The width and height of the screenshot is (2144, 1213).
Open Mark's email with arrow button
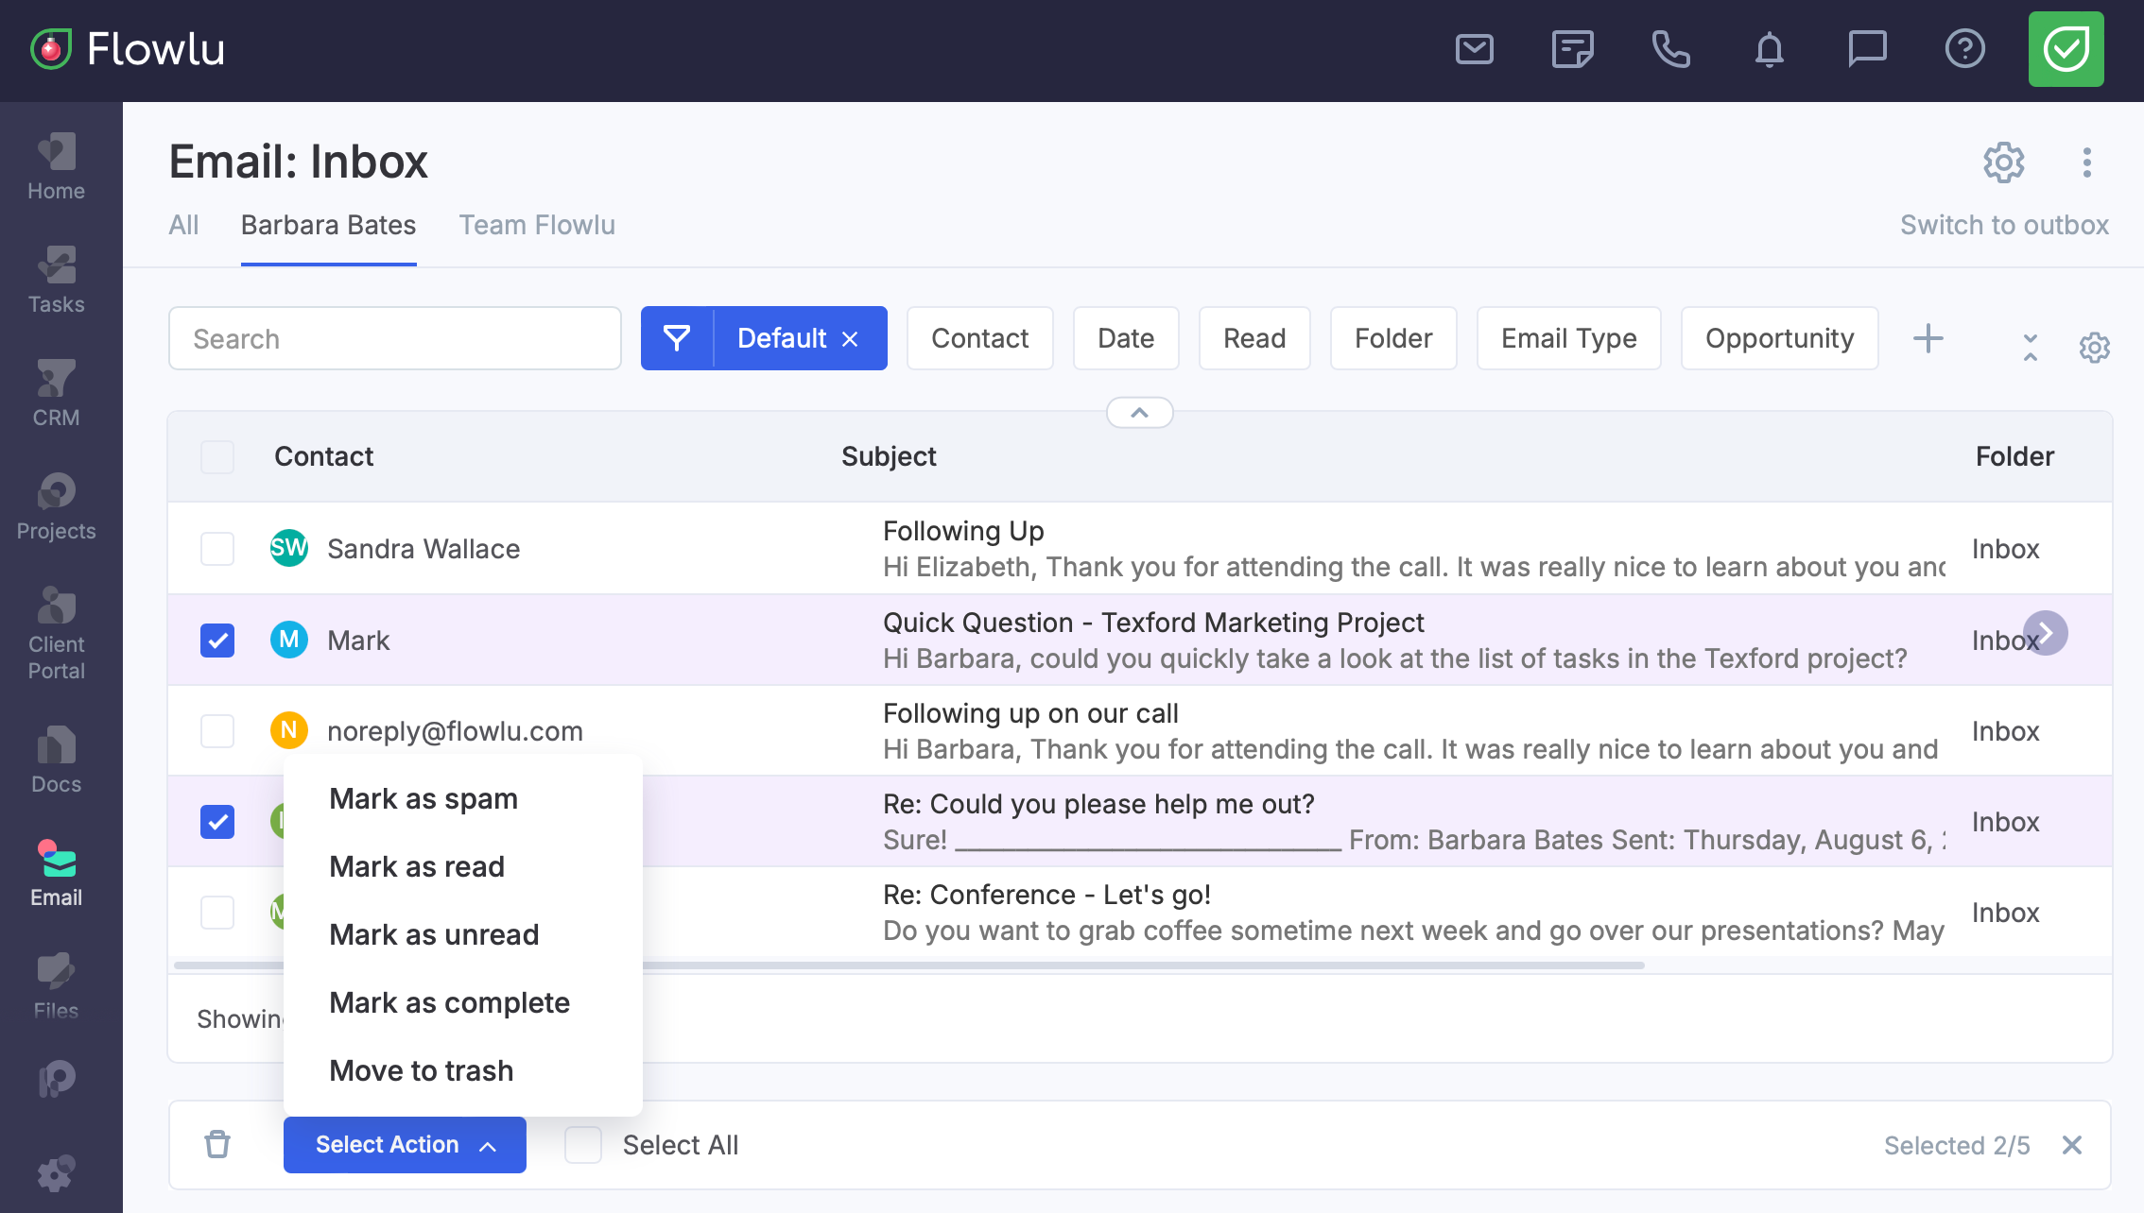click(2046, 632)
